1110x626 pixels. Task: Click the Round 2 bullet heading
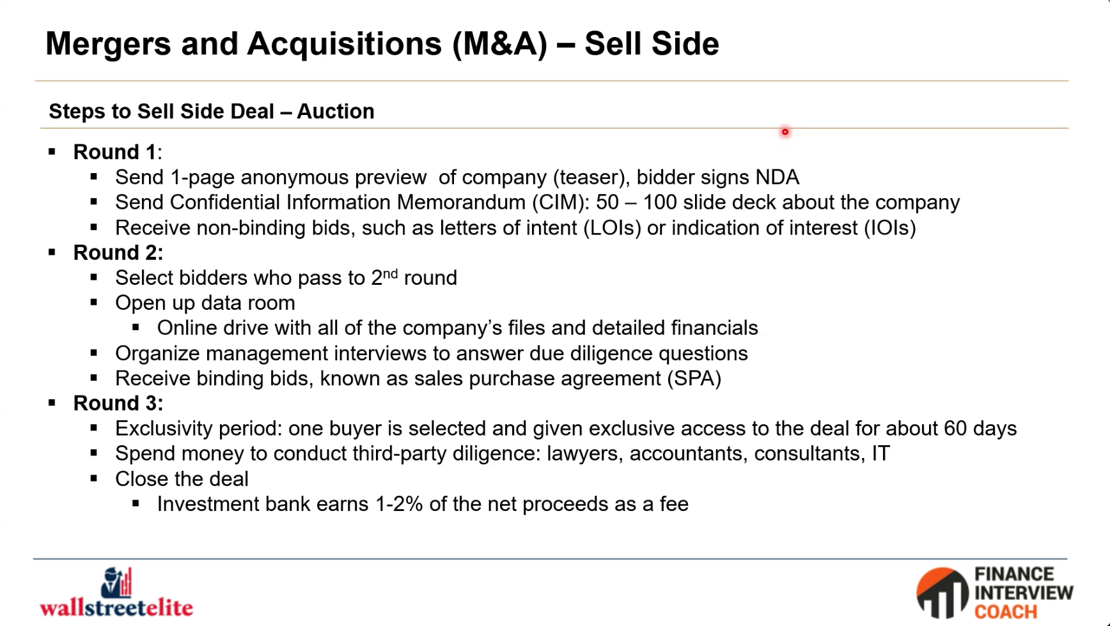click(118, 252)
